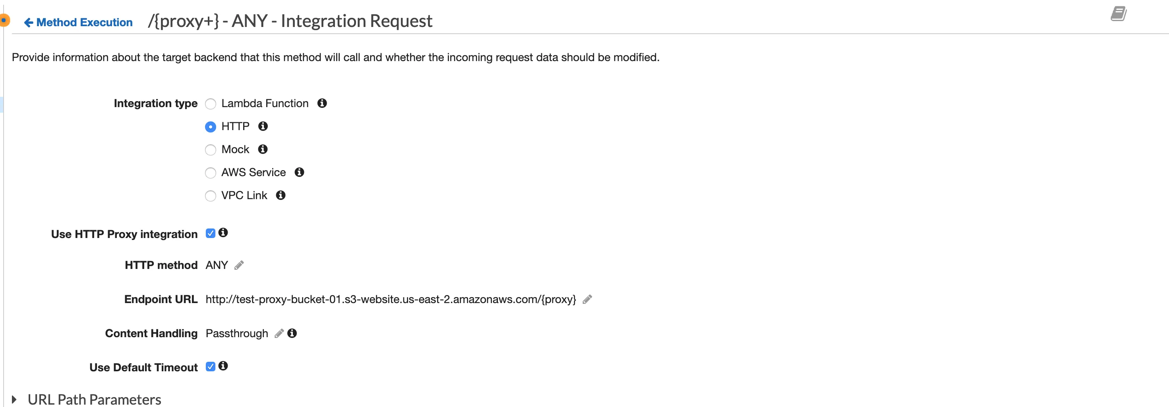Viewport: 1169px width, 407px height.
Task: Edit Content Handling with pencil icon
Action: [x=279, y=334]
